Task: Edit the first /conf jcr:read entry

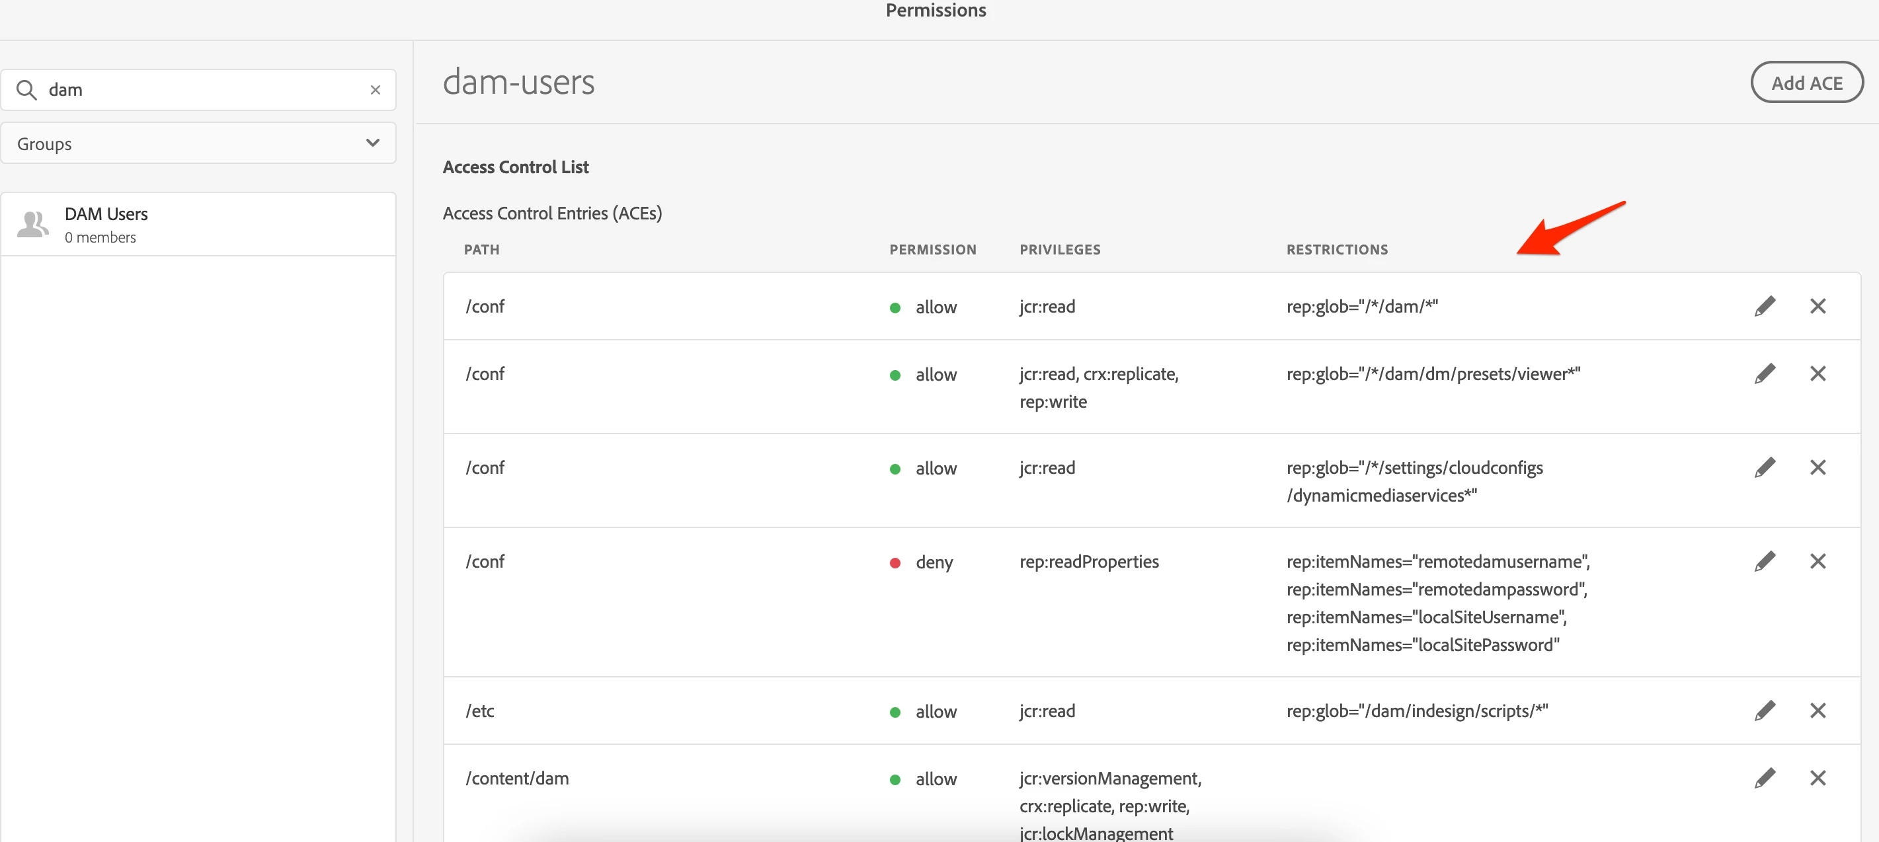Action: [1764, 306]
